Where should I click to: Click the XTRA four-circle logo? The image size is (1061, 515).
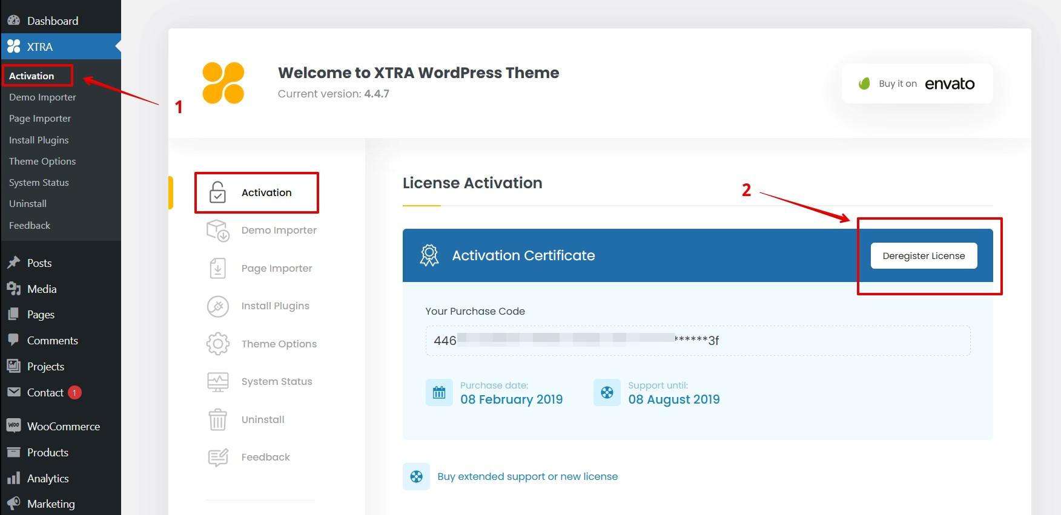tap(223, 83)
